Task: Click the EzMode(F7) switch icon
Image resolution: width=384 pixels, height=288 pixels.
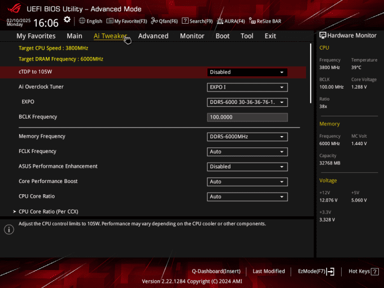Action: pyautogui.click(x=330, y=272)
